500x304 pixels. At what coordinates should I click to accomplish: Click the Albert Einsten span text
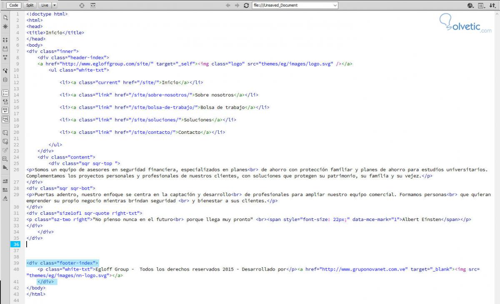(x=420, y=219)
